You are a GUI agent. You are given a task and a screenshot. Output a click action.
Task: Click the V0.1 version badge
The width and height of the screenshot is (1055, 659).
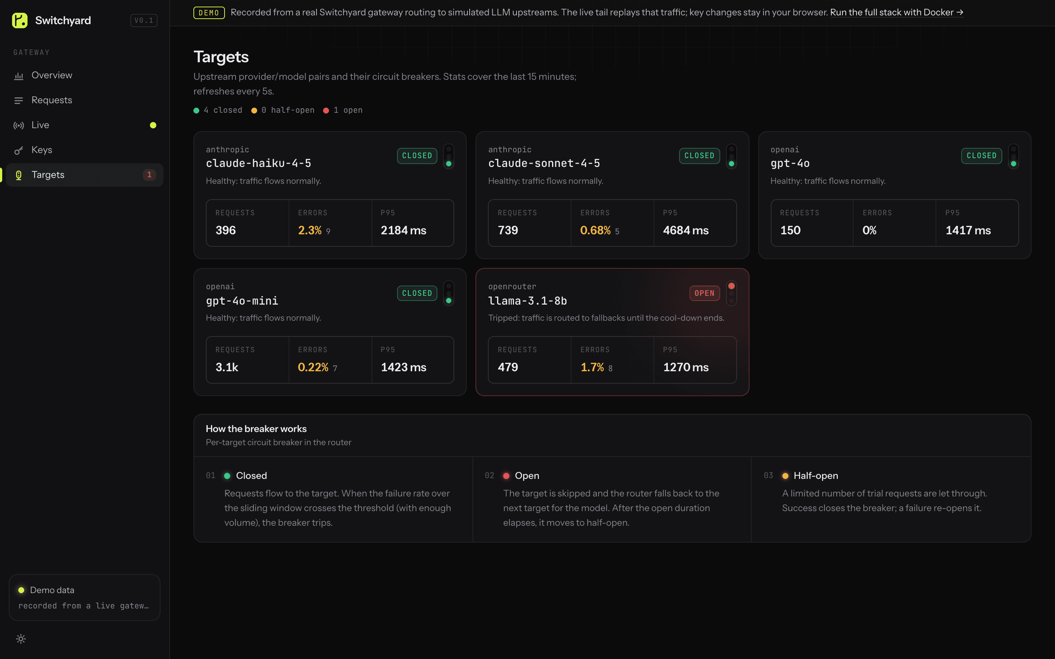(144, 21)
